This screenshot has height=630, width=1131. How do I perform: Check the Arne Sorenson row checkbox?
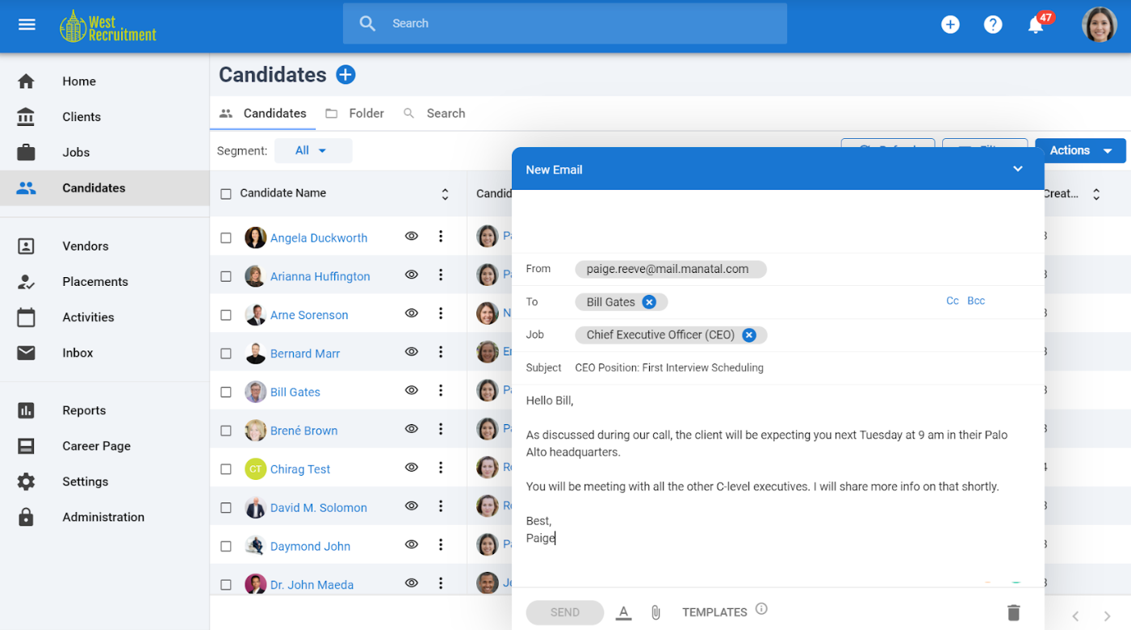(x=226, y=315)
